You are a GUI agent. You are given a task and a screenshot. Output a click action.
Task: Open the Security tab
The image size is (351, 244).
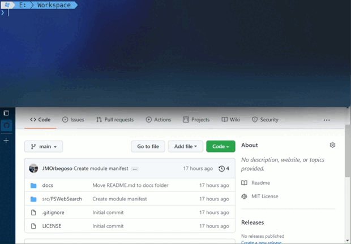tap(265, 120)
